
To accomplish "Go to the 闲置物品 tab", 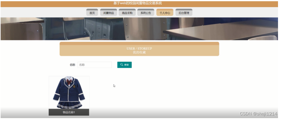I will (x=109, y=12).
